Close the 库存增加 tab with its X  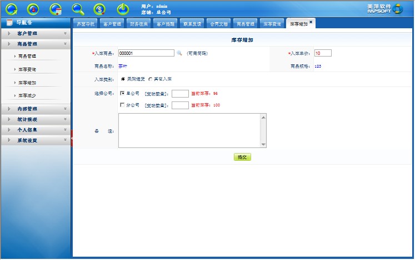pos(311,22)
